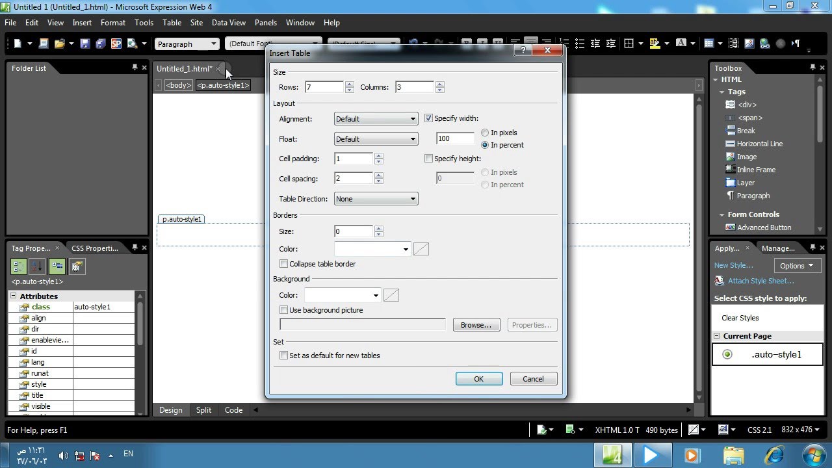Open the Table menu
Screen dimensions: 832x468
tap(172, 22)
